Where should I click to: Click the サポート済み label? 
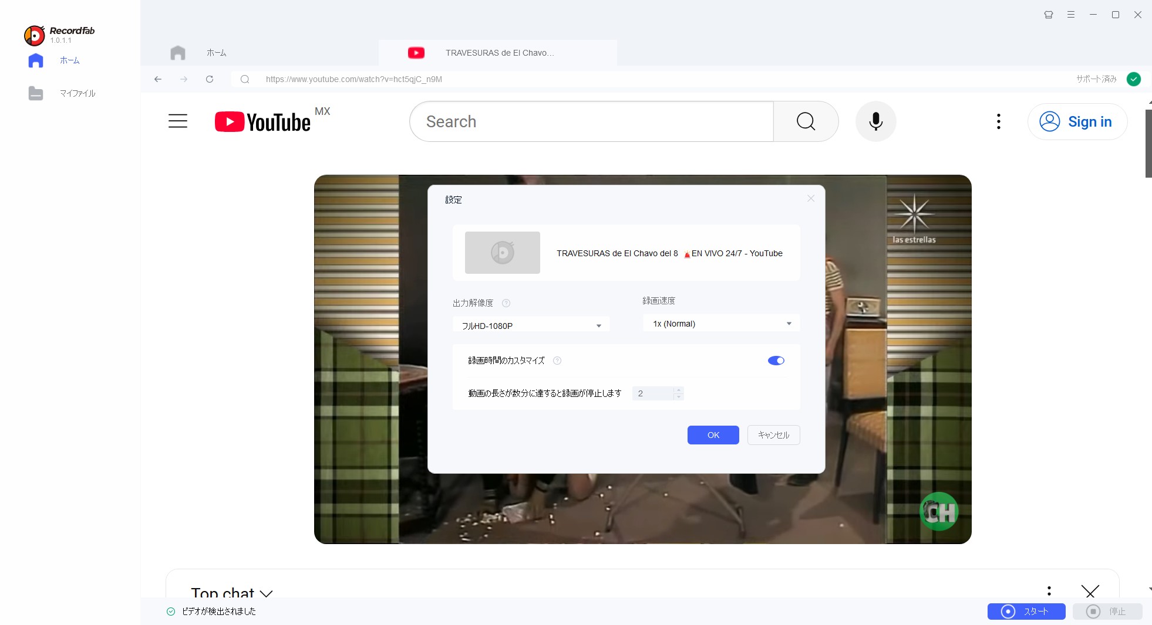(1096, 79)
